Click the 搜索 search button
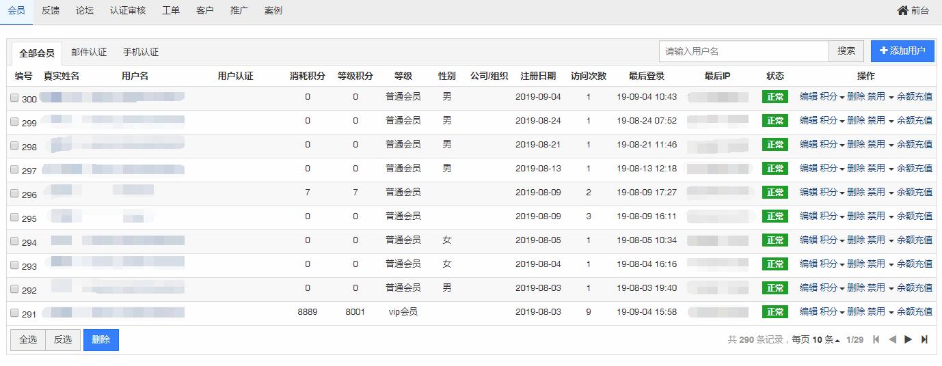The height and width of the screenshot is (366, 942). pyautogui.click(x=846, y=51)
